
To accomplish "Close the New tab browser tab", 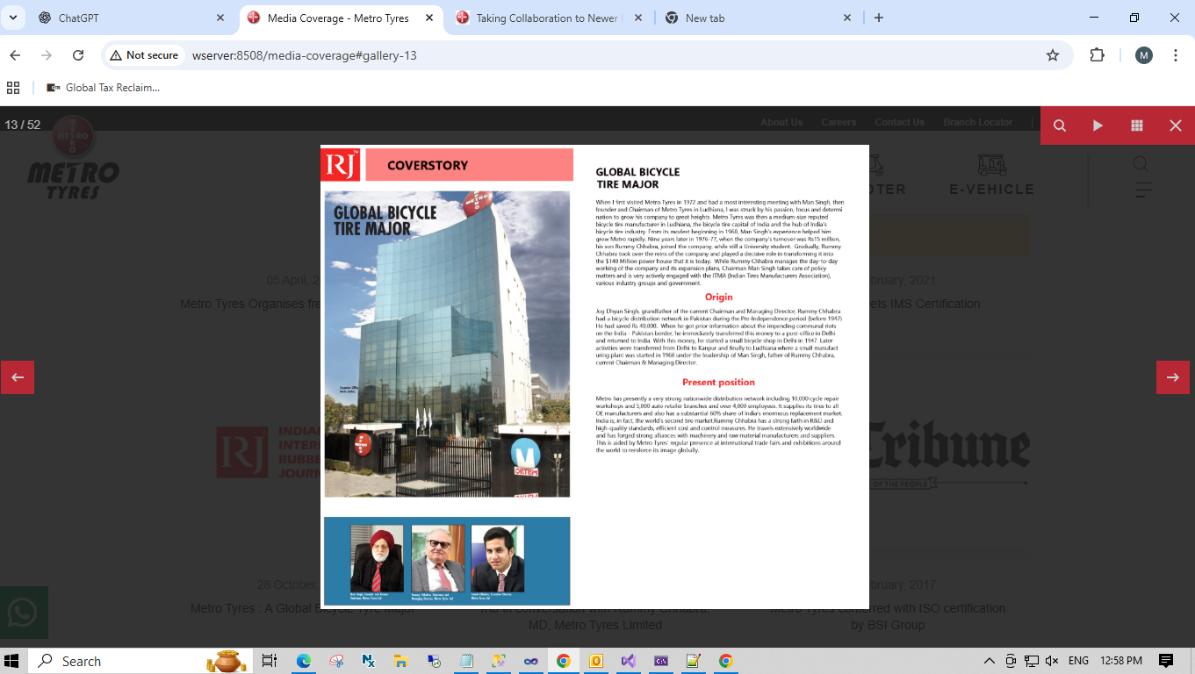I will [847, 18].
